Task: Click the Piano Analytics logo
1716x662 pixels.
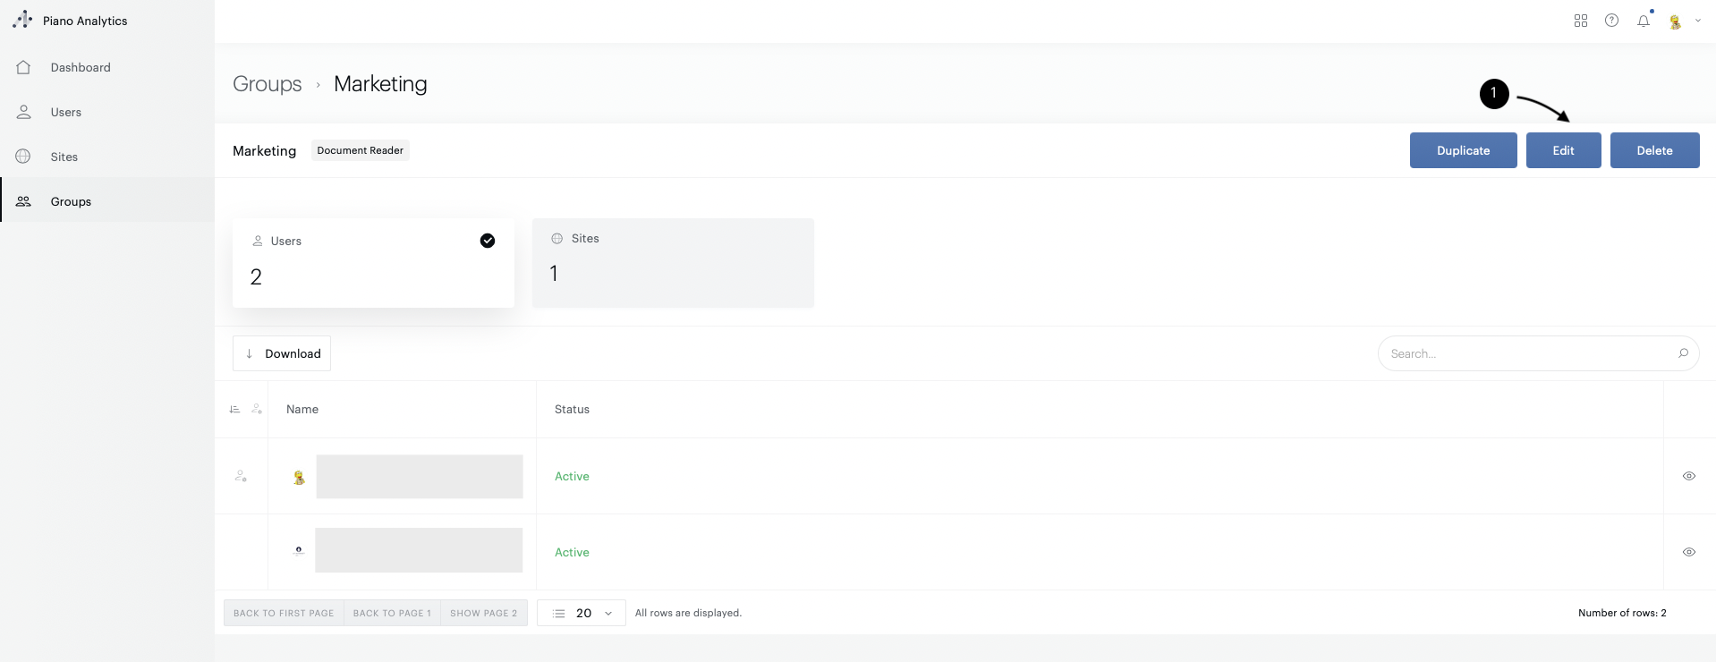Action: 22,20
